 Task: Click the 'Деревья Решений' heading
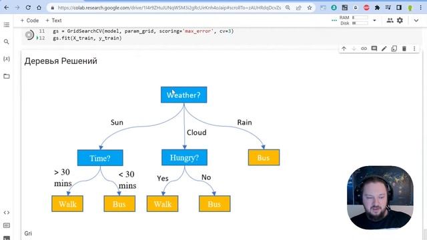(61, 61)
